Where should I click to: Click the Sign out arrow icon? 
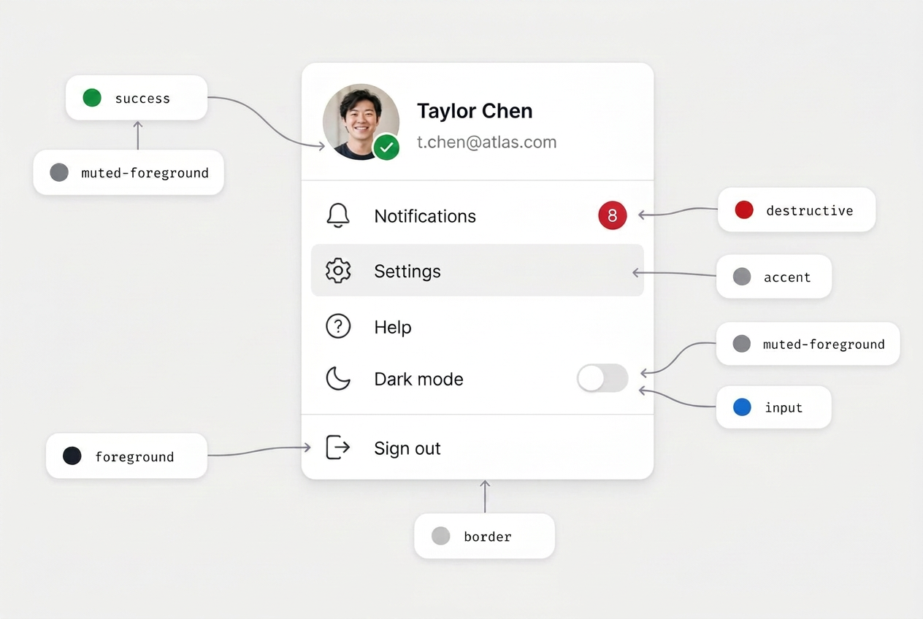[337, 447]
